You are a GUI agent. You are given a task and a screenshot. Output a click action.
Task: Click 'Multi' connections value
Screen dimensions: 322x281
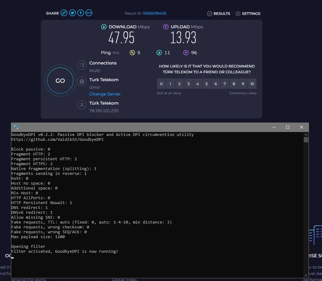[x=95, y=71]
